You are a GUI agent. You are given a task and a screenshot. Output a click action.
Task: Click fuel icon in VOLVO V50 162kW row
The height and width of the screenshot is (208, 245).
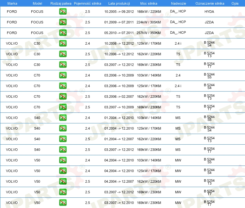[63, 181]
